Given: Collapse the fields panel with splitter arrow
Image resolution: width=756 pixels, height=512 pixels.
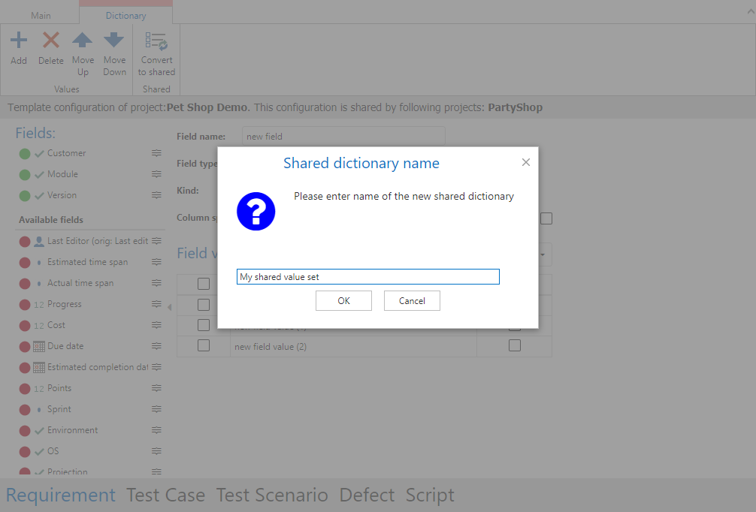Looking at the screenshot, I should [169, 307].
